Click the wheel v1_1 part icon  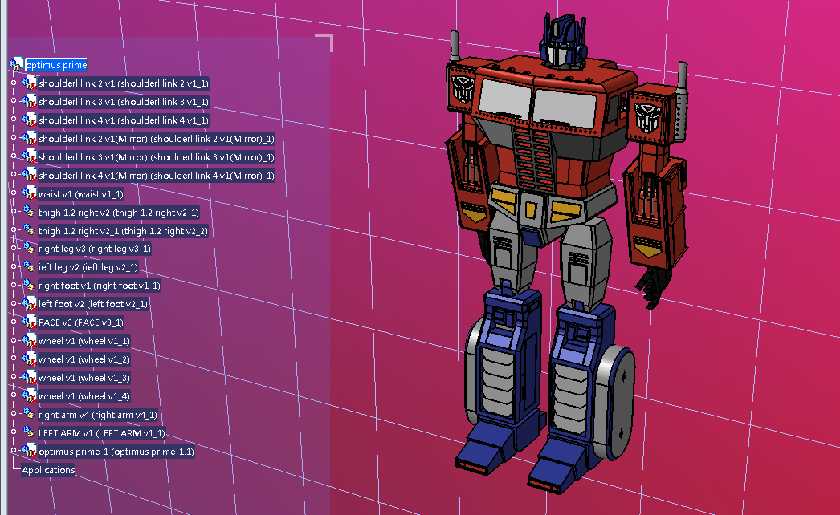click(x=30, y=340)
